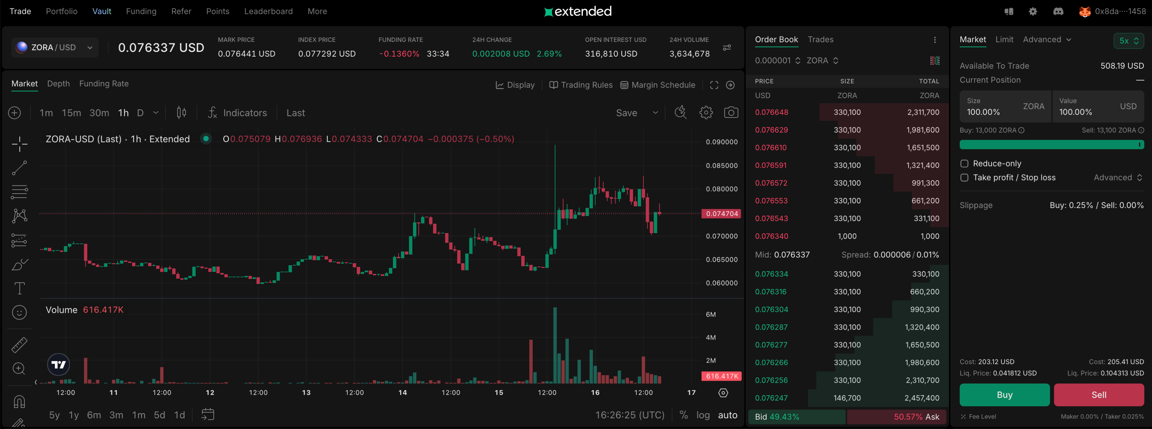Expand the 5x leverage selector
1152x429 pixels.
[x=1128, y=41]
